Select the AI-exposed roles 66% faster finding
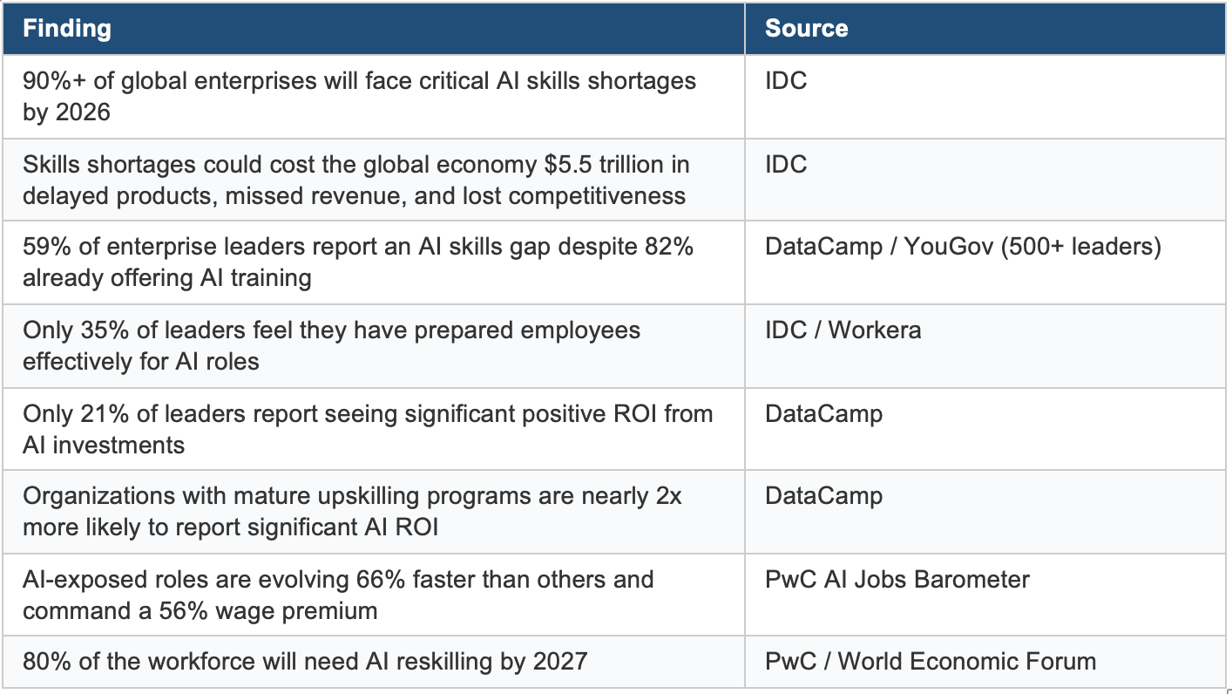 click(x=338, y=595)
